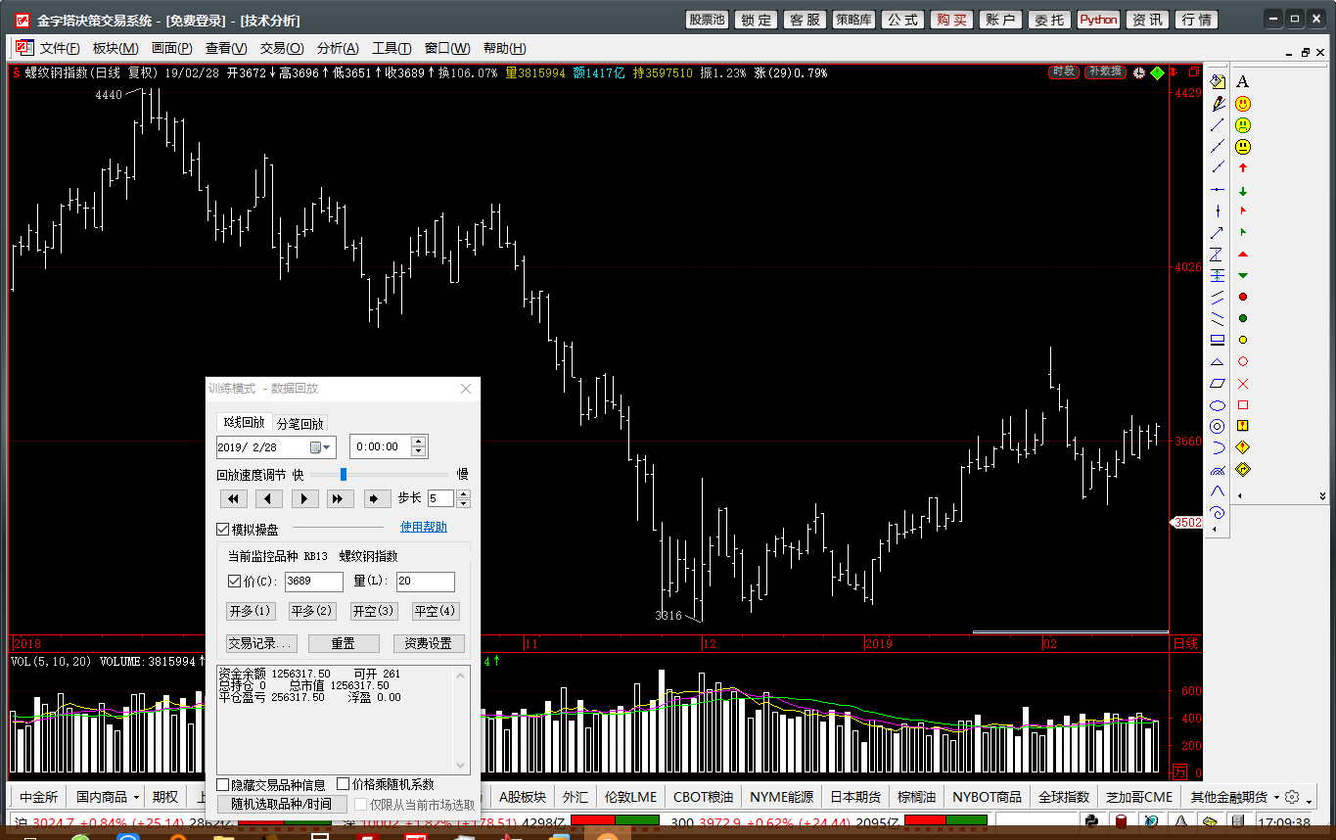Image resolution: width=1336 pixels, height=840 pixels.
Task: Select the red filled circle marker
Action: (x=1242, y=297)
